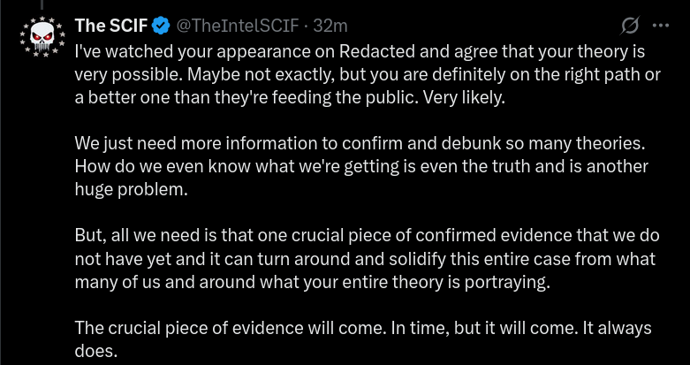
Task: Click the Grok slashed-circle icon
Action: coord(631,25)
